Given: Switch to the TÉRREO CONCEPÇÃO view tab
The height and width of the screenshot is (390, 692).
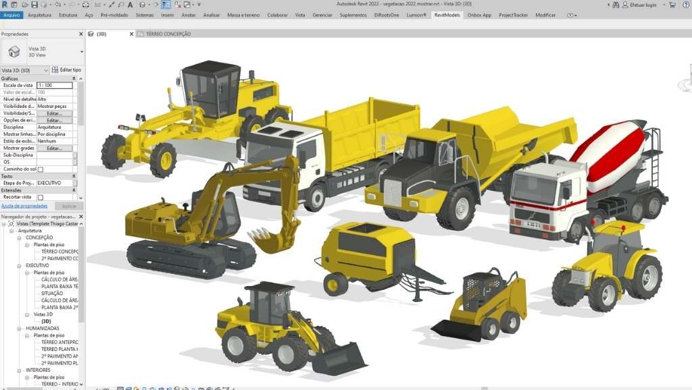Looking at the screenshot, I should [164, 34].
